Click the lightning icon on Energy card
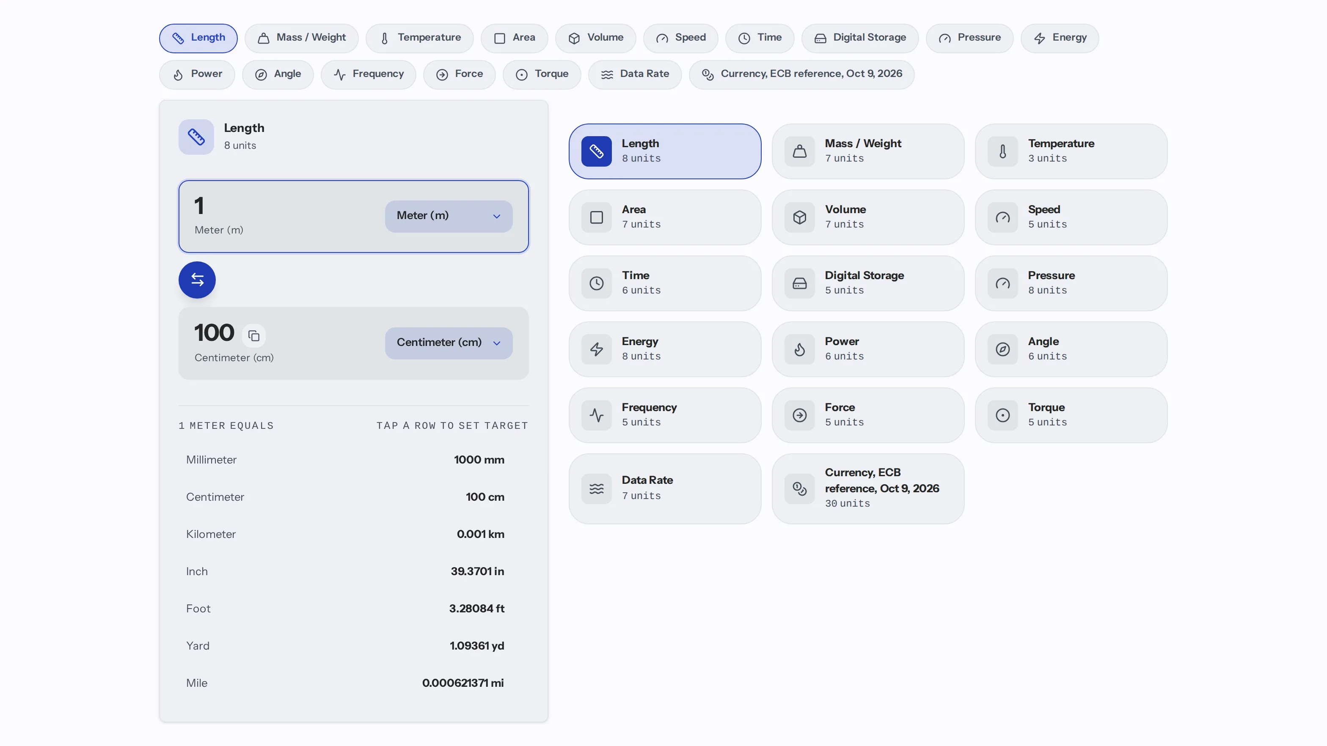1327x746 pixels. tap(597, 349)
